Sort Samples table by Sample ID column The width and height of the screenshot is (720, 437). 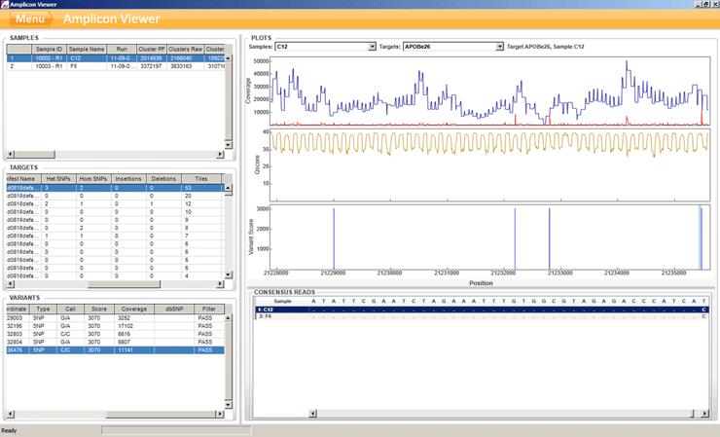(49, 48)
